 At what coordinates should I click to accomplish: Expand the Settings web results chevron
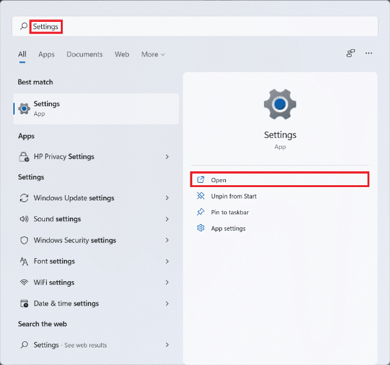coord(167,344)
